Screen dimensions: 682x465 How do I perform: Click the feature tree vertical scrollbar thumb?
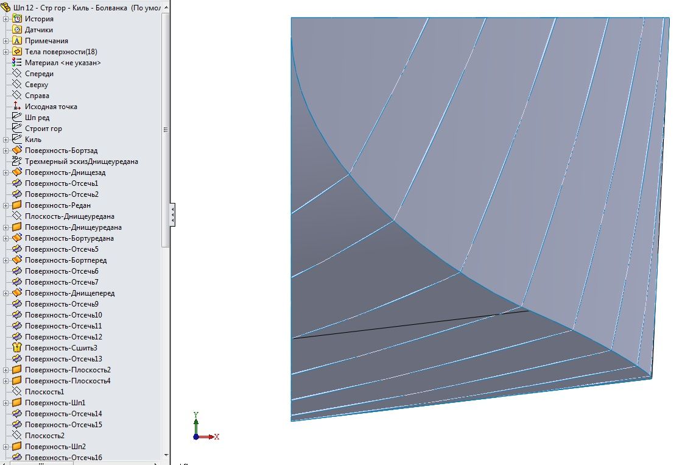(166, 129)
